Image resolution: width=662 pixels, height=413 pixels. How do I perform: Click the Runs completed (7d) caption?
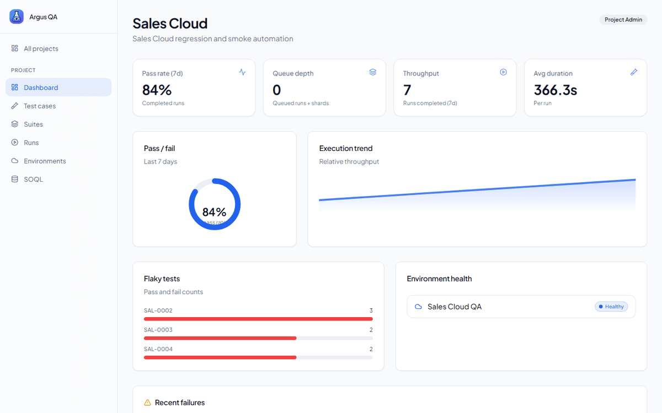[430, 103]
